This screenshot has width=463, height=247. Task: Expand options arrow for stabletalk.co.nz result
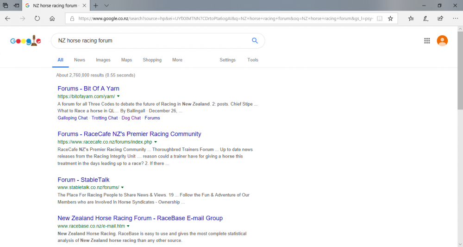click(x=122, y=187)
